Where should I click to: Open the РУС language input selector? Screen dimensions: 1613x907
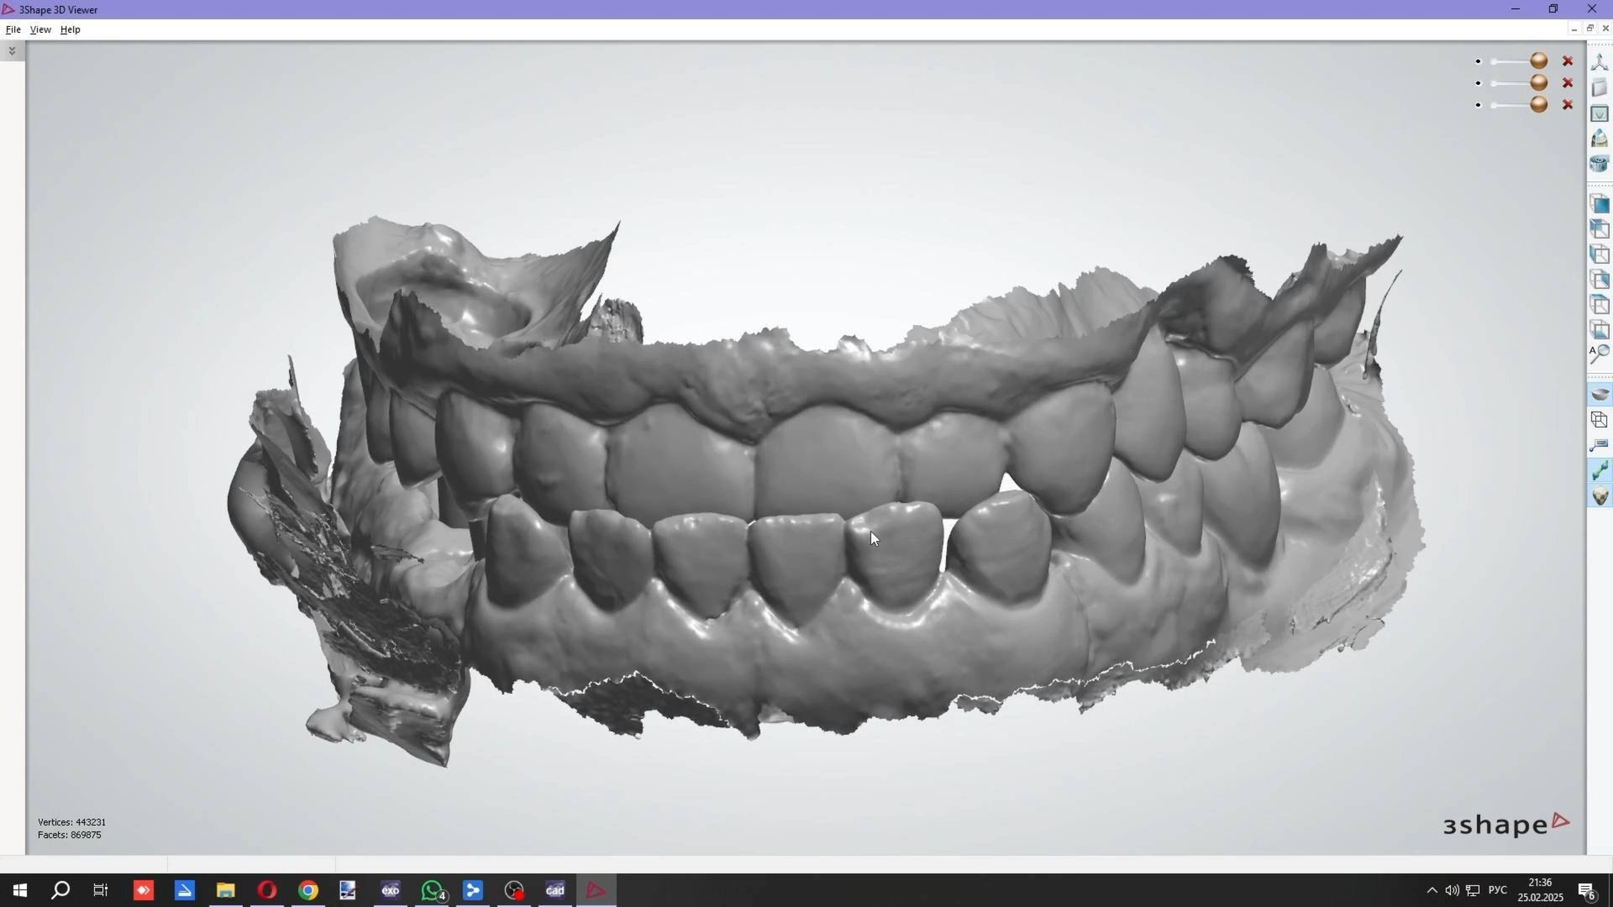pyautogui.click(x=1497, y=890)
